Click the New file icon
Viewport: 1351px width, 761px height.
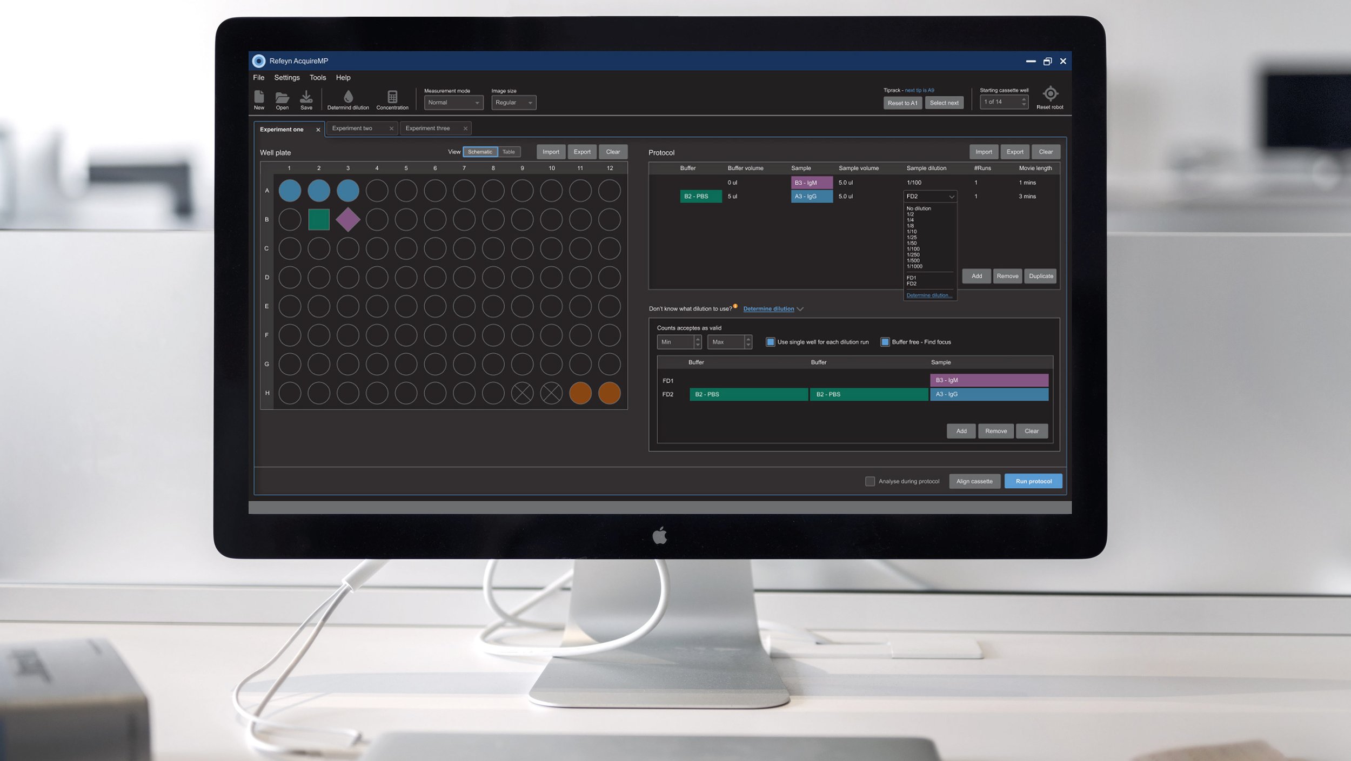[259, 97]
